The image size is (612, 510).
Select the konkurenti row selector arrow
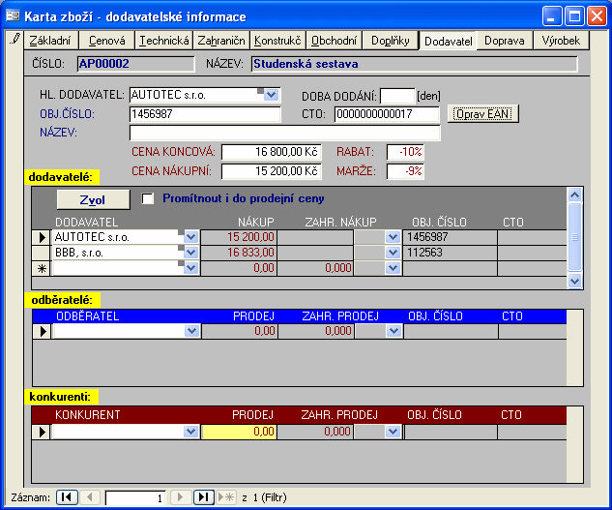click(41, 432)
